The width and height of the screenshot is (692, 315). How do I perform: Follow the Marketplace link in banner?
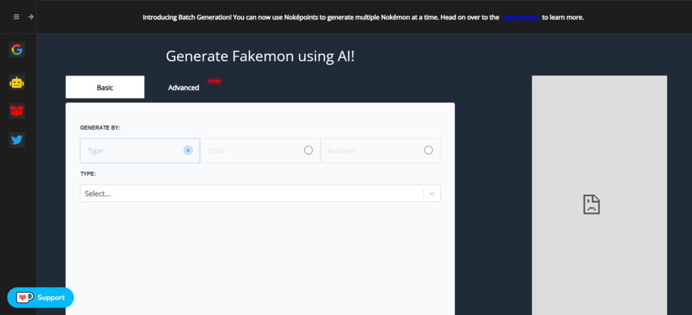[520, 18]
